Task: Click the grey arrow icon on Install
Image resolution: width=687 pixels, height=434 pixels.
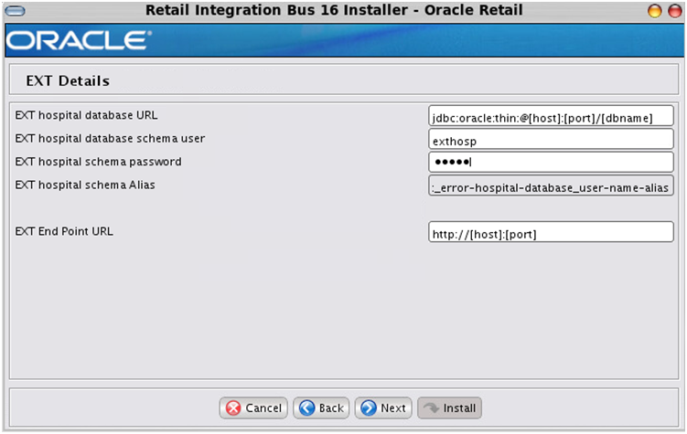Action: (x=431, y=408)
